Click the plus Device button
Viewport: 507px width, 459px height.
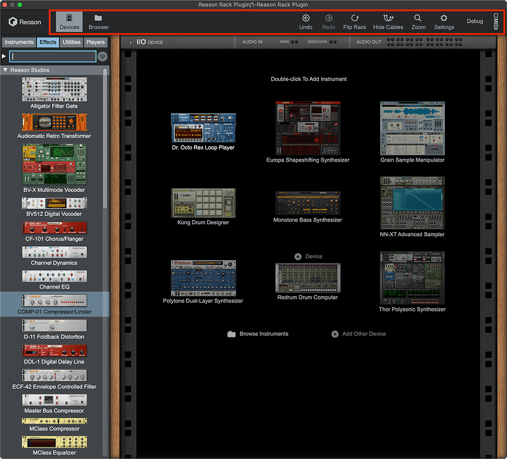point(308,256)
